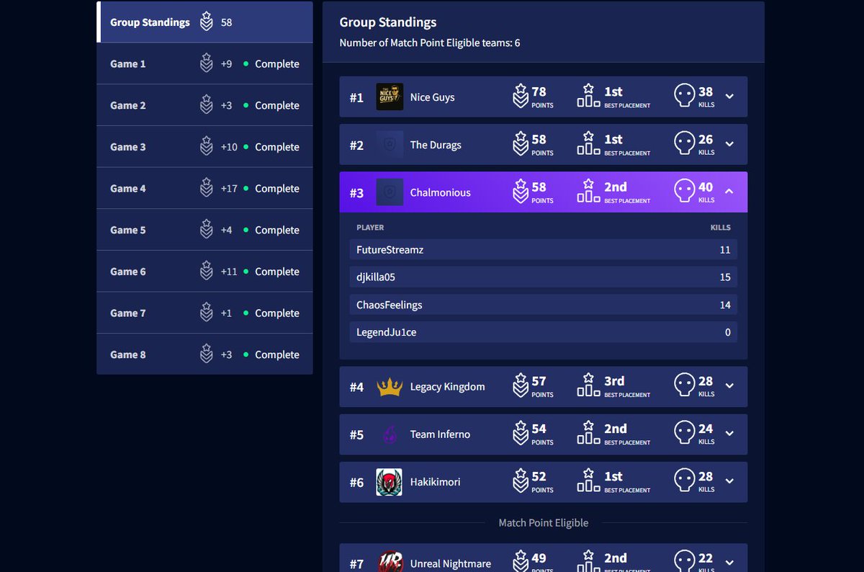Click Team Inferno flame logo
864x572 pixels.
coord(390,434)
